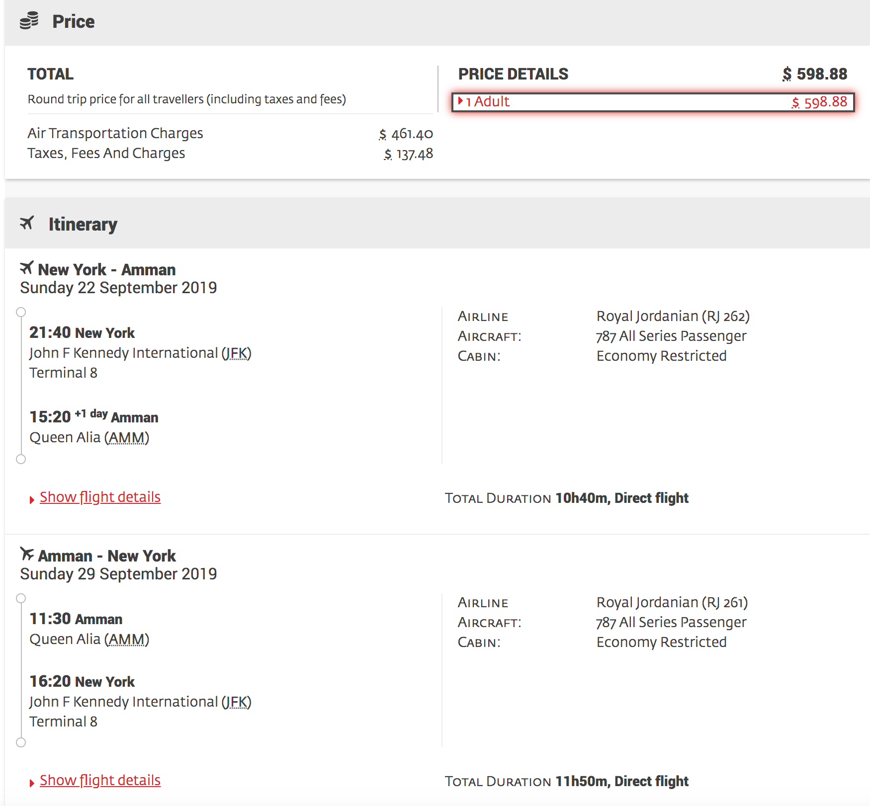870x806 pixels.
Task: Click the departing plane icon by New York - Amman
Action: pyautogui.click(x=27, y=268)
